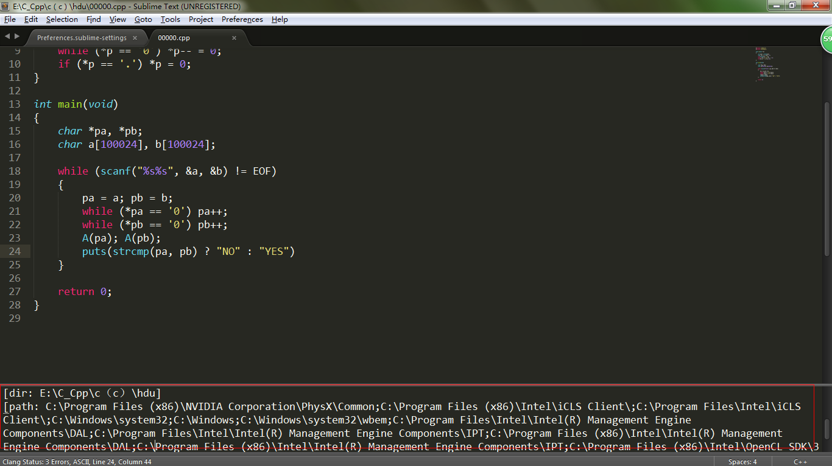
Task: Open the Tools menu
Action: click(171, 19)
